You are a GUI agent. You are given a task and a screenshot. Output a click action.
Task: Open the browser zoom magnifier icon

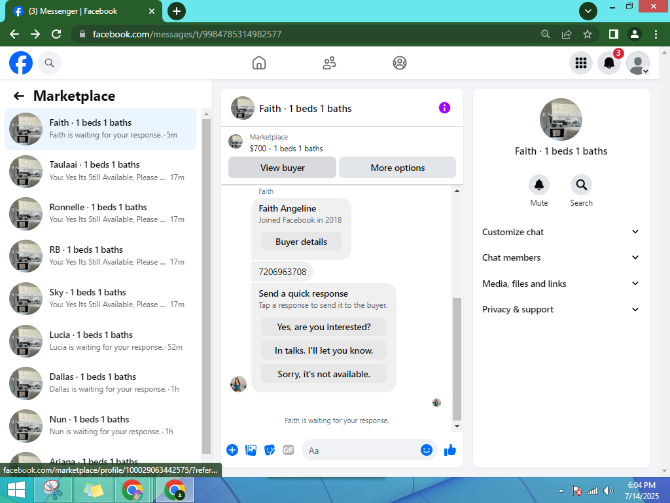545,34
